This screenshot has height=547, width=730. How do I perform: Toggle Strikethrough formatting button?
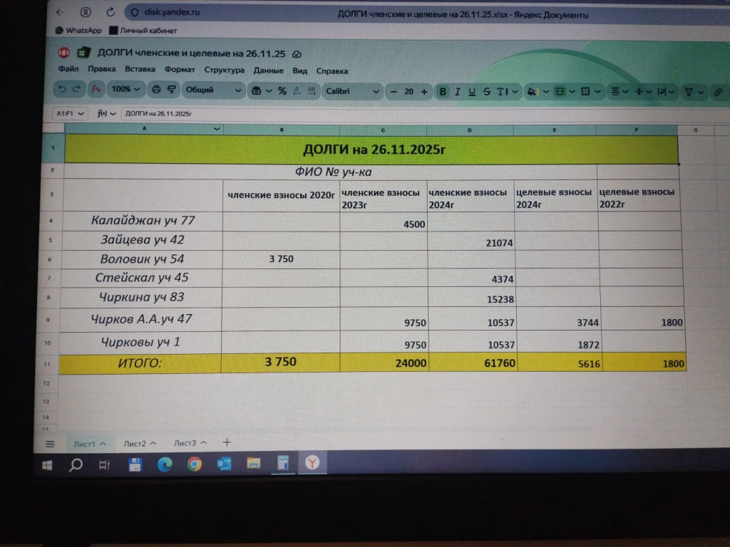(486, 91)
